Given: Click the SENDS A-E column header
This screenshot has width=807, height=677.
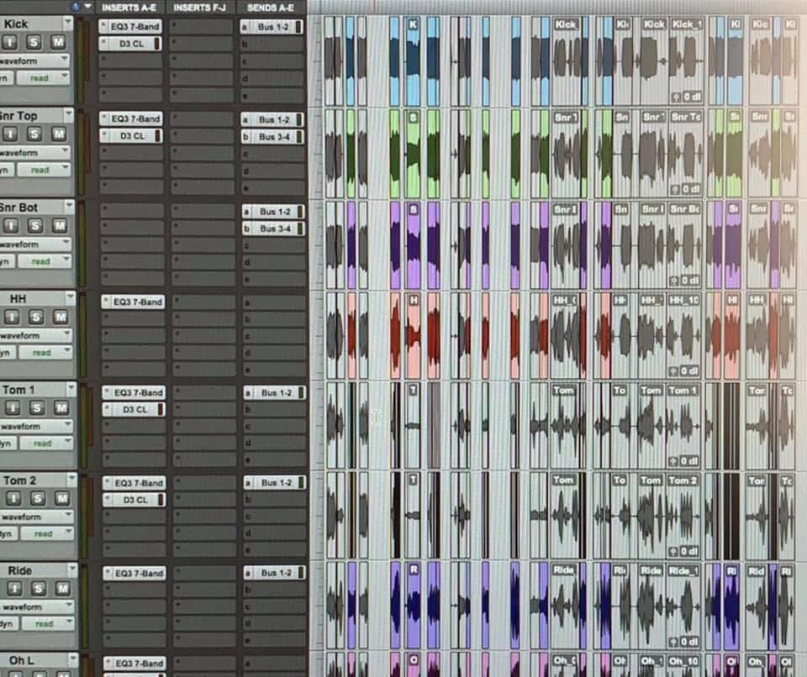Looking at the screenshot, I should tap(271, 7).
